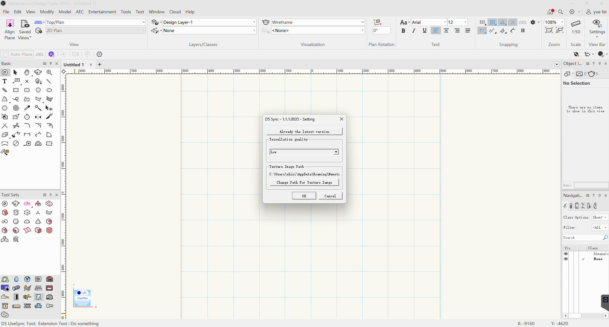
Task: Click Already the latest version button
Action: point(304,132)
